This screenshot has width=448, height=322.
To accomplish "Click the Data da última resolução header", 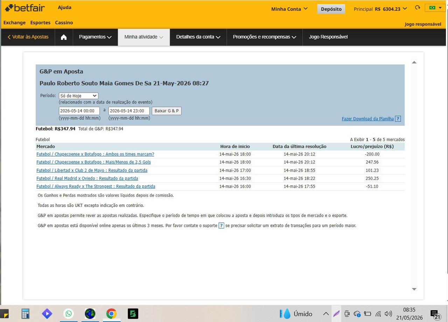I will [300, 147].
